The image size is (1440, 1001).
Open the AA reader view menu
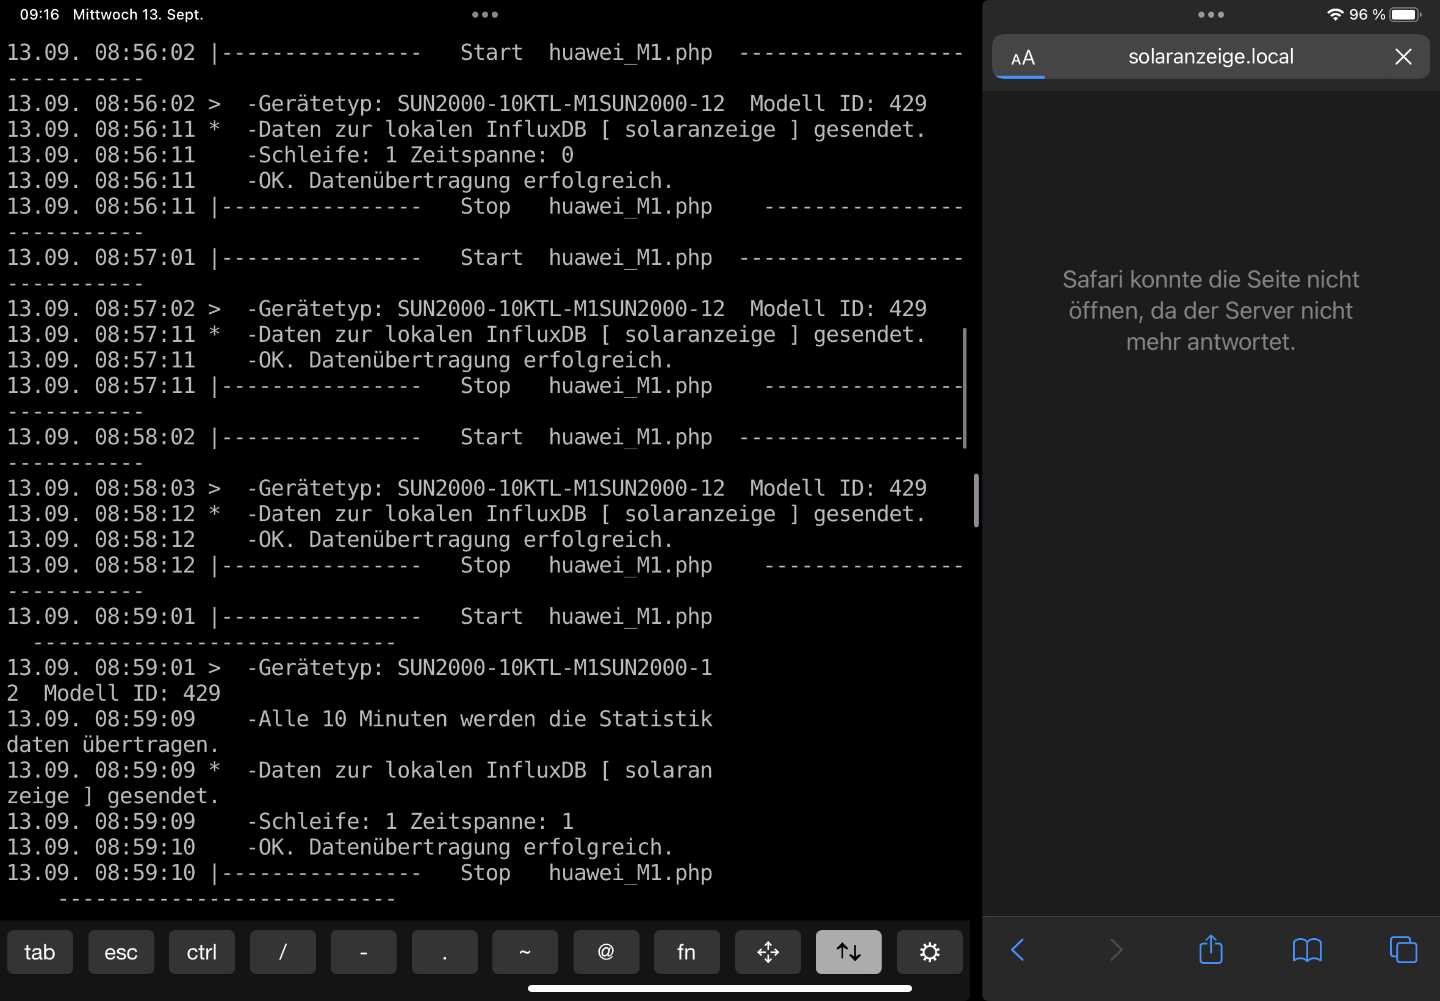[1023, 58]
